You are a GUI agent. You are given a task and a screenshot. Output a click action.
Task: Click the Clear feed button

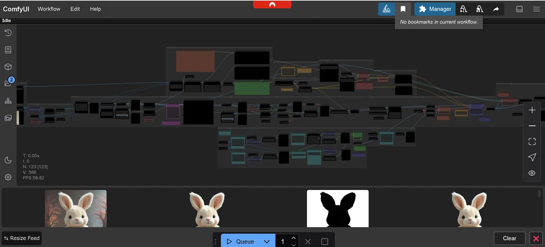click(510, 238)
